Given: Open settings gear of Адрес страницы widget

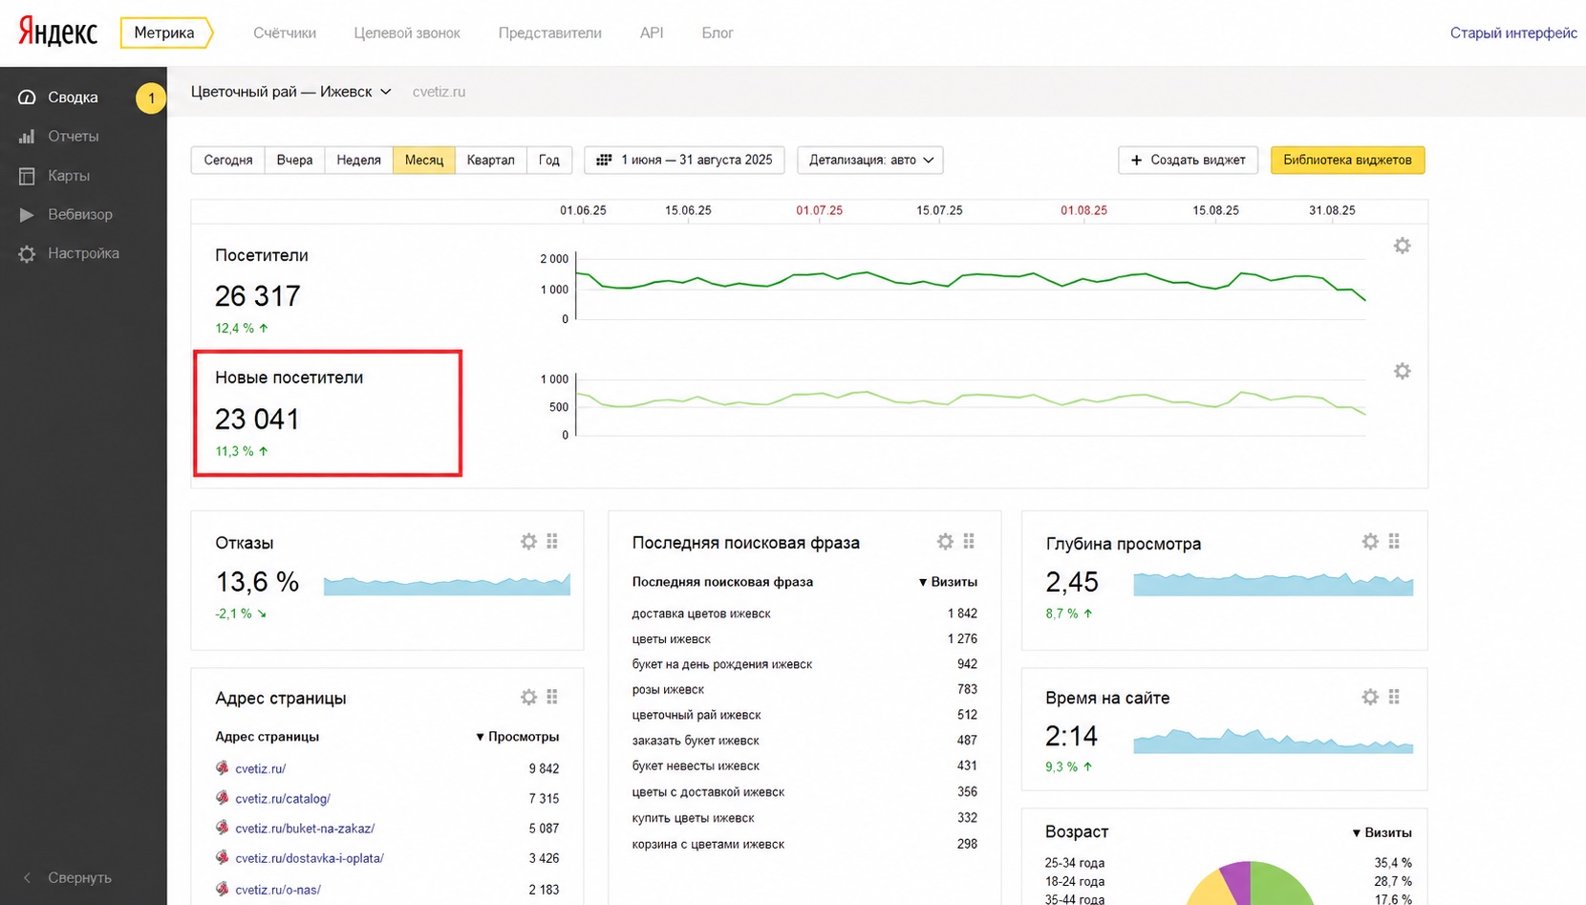Looking at the screenshot, I should pyautogui.click(x=528, y=698).
